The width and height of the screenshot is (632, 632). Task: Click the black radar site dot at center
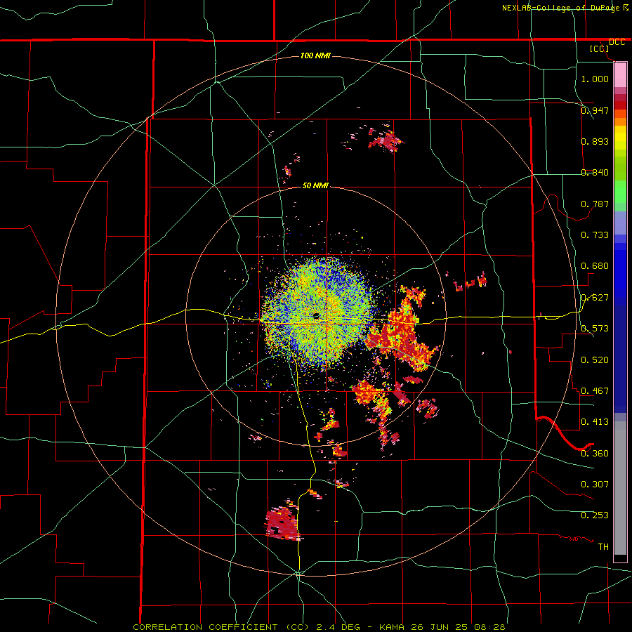coord(317,315)
